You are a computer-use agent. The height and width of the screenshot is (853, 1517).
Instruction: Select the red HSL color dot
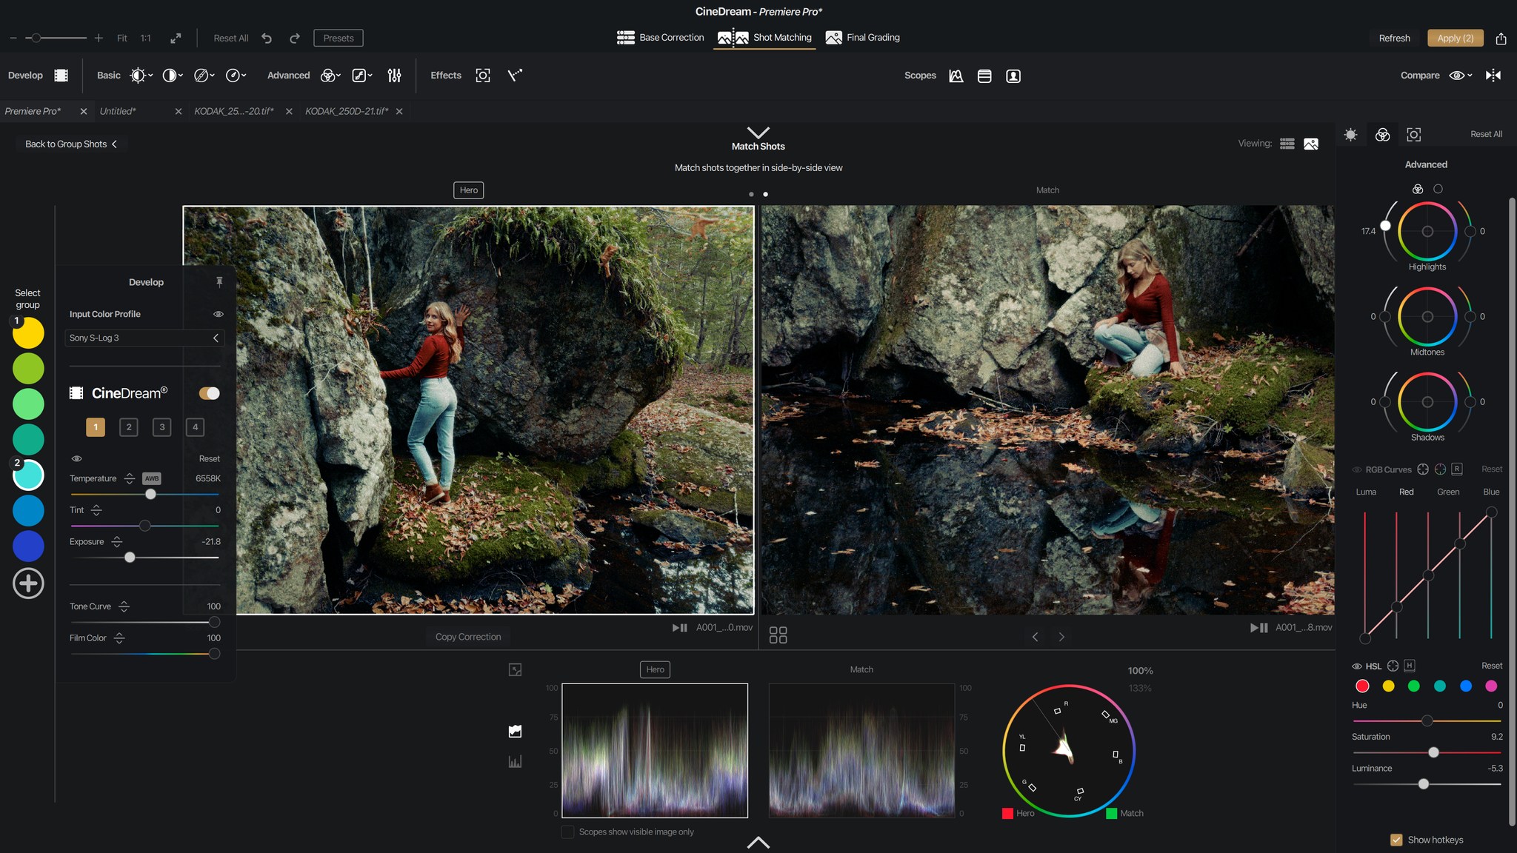(x=1362, y=686)
